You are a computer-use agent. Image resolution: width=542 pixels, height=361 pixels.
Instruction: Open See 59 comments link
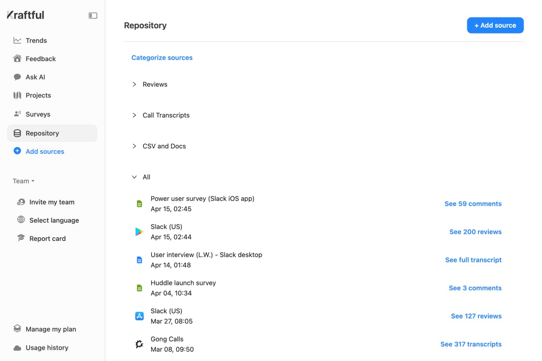pos(473,204)
